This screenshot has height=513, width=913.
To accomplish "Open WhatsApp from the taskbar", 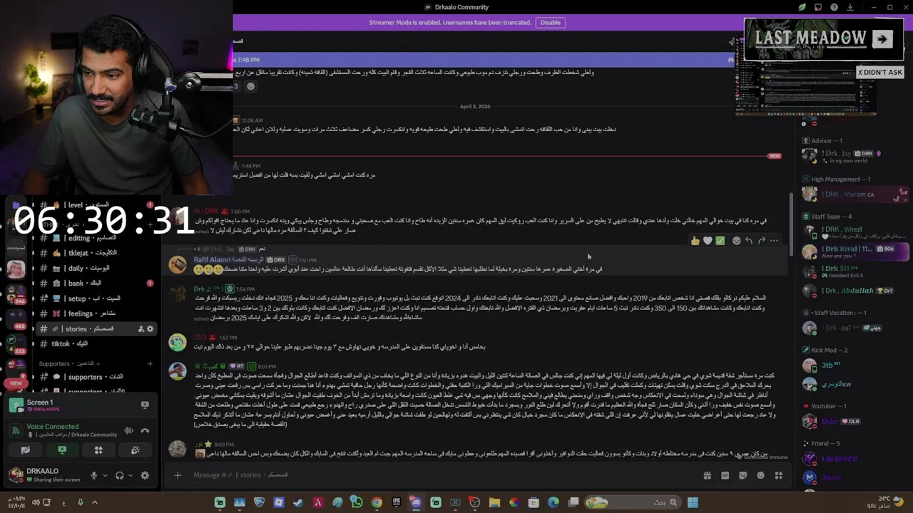I will coord(357,502).
